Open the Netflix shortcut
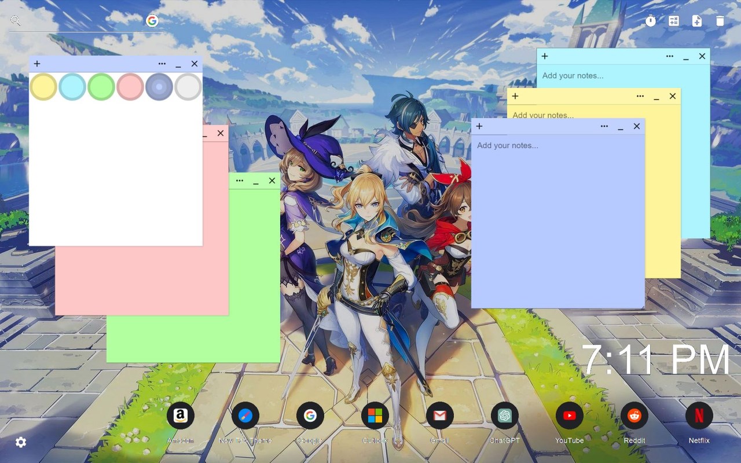Screen dimensions: 741x463 (699, 416)
